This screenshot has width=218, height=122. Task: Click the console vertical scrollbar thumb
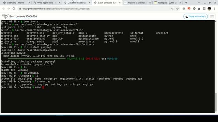pos(216,102)
